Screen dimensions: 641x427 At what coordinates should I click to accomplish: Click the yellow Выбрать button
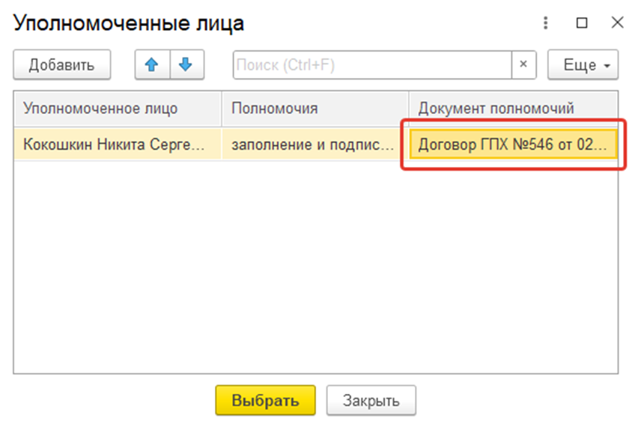[x=265, y=400]
